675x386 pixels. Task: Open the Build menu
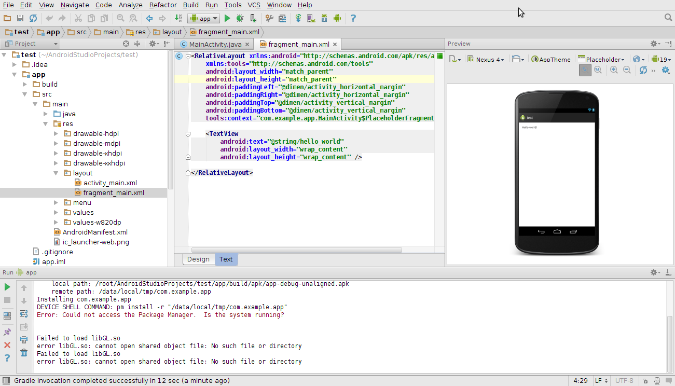(x=191, y=5)
